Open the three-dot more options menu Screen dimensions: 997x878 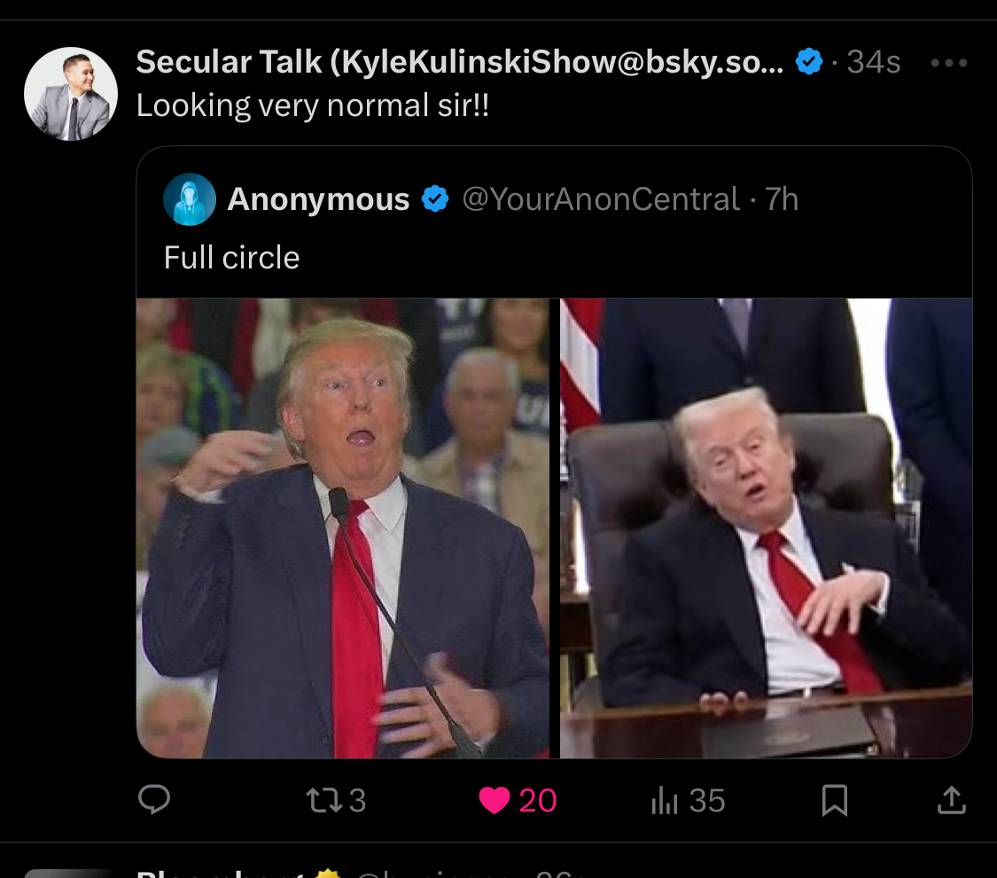pos(948,62)
